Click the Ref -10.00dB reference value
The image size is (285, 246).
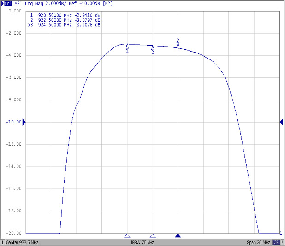(x=85, y=4)
